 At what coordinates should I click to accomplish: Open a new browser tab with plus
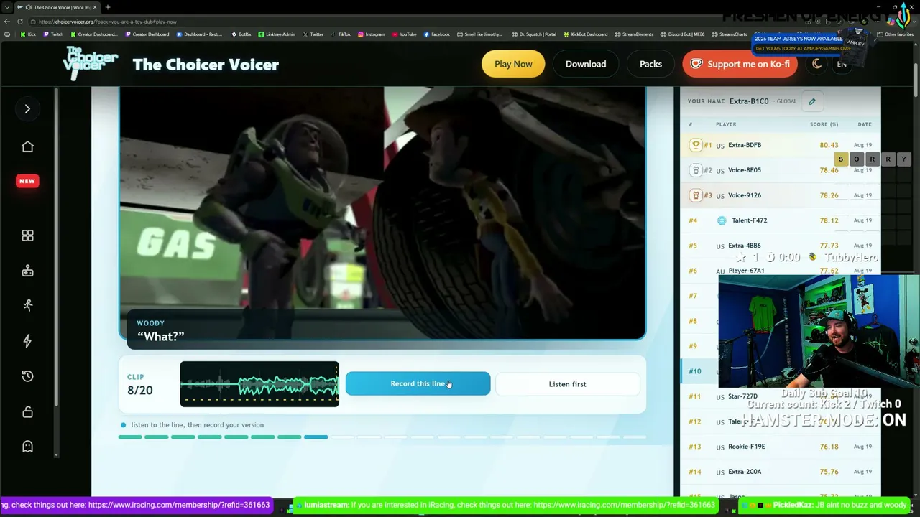click(107, 7)
